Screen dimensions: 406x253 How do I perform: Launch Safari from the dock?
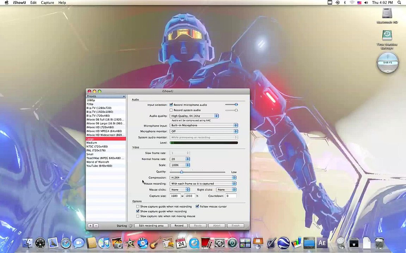[x=66, y=243]
